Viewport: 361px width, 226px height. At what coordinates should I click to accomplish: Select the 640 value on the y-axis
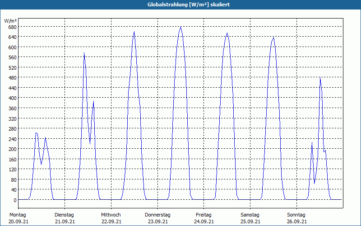[x=12, y=37]
